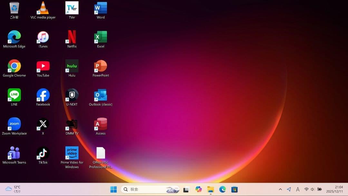Expand the hidden system tray icons
Screen dimensions: 348x196
pos(280,190)
